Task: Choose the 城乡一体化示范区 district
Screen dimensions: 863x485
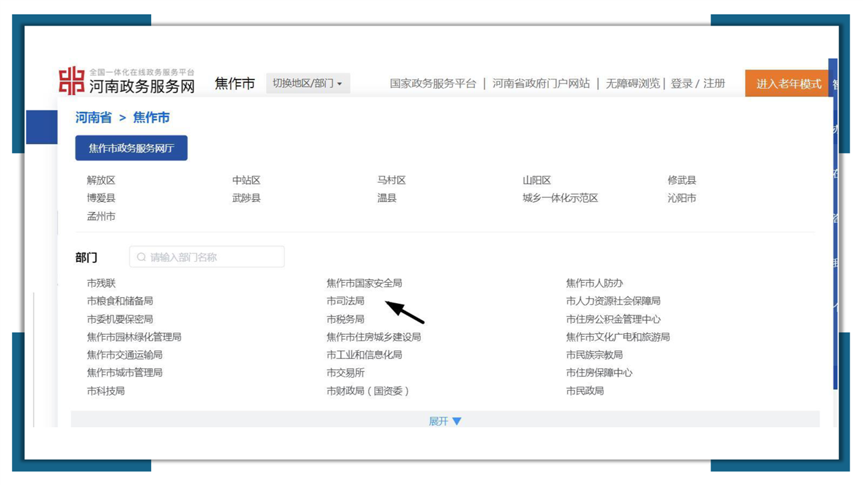Action: coord(560,198)
